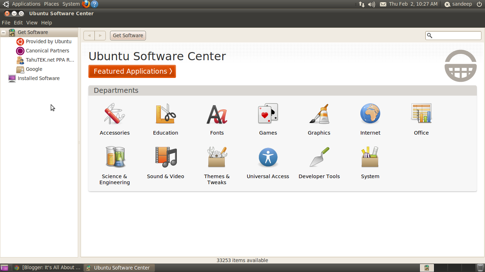Collapse the Get Software tree section
This screenshot has width=485, height=272.
[3, 32]
